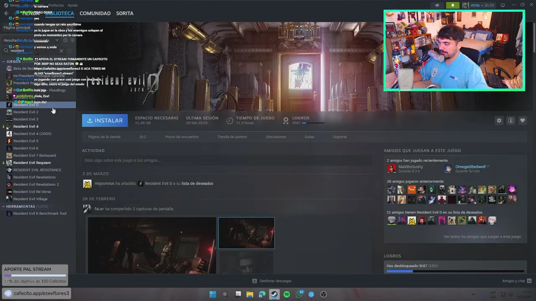Open 'Gestionar descargas'
This screenshot has height=301, width=536.
coord(272,281)
